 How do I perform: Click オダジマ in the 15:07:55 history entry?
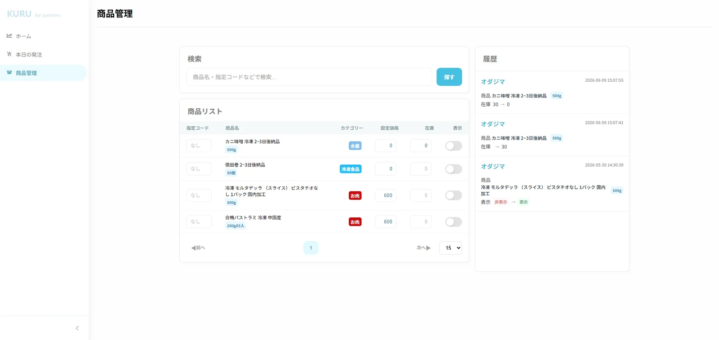493,82
